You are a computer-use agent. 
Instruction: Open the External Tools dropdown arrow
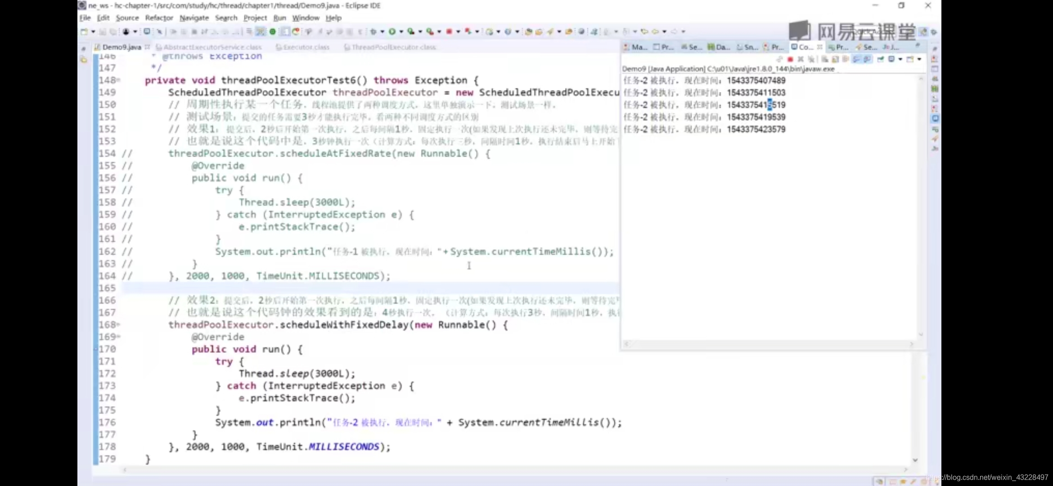coord(439,31)
